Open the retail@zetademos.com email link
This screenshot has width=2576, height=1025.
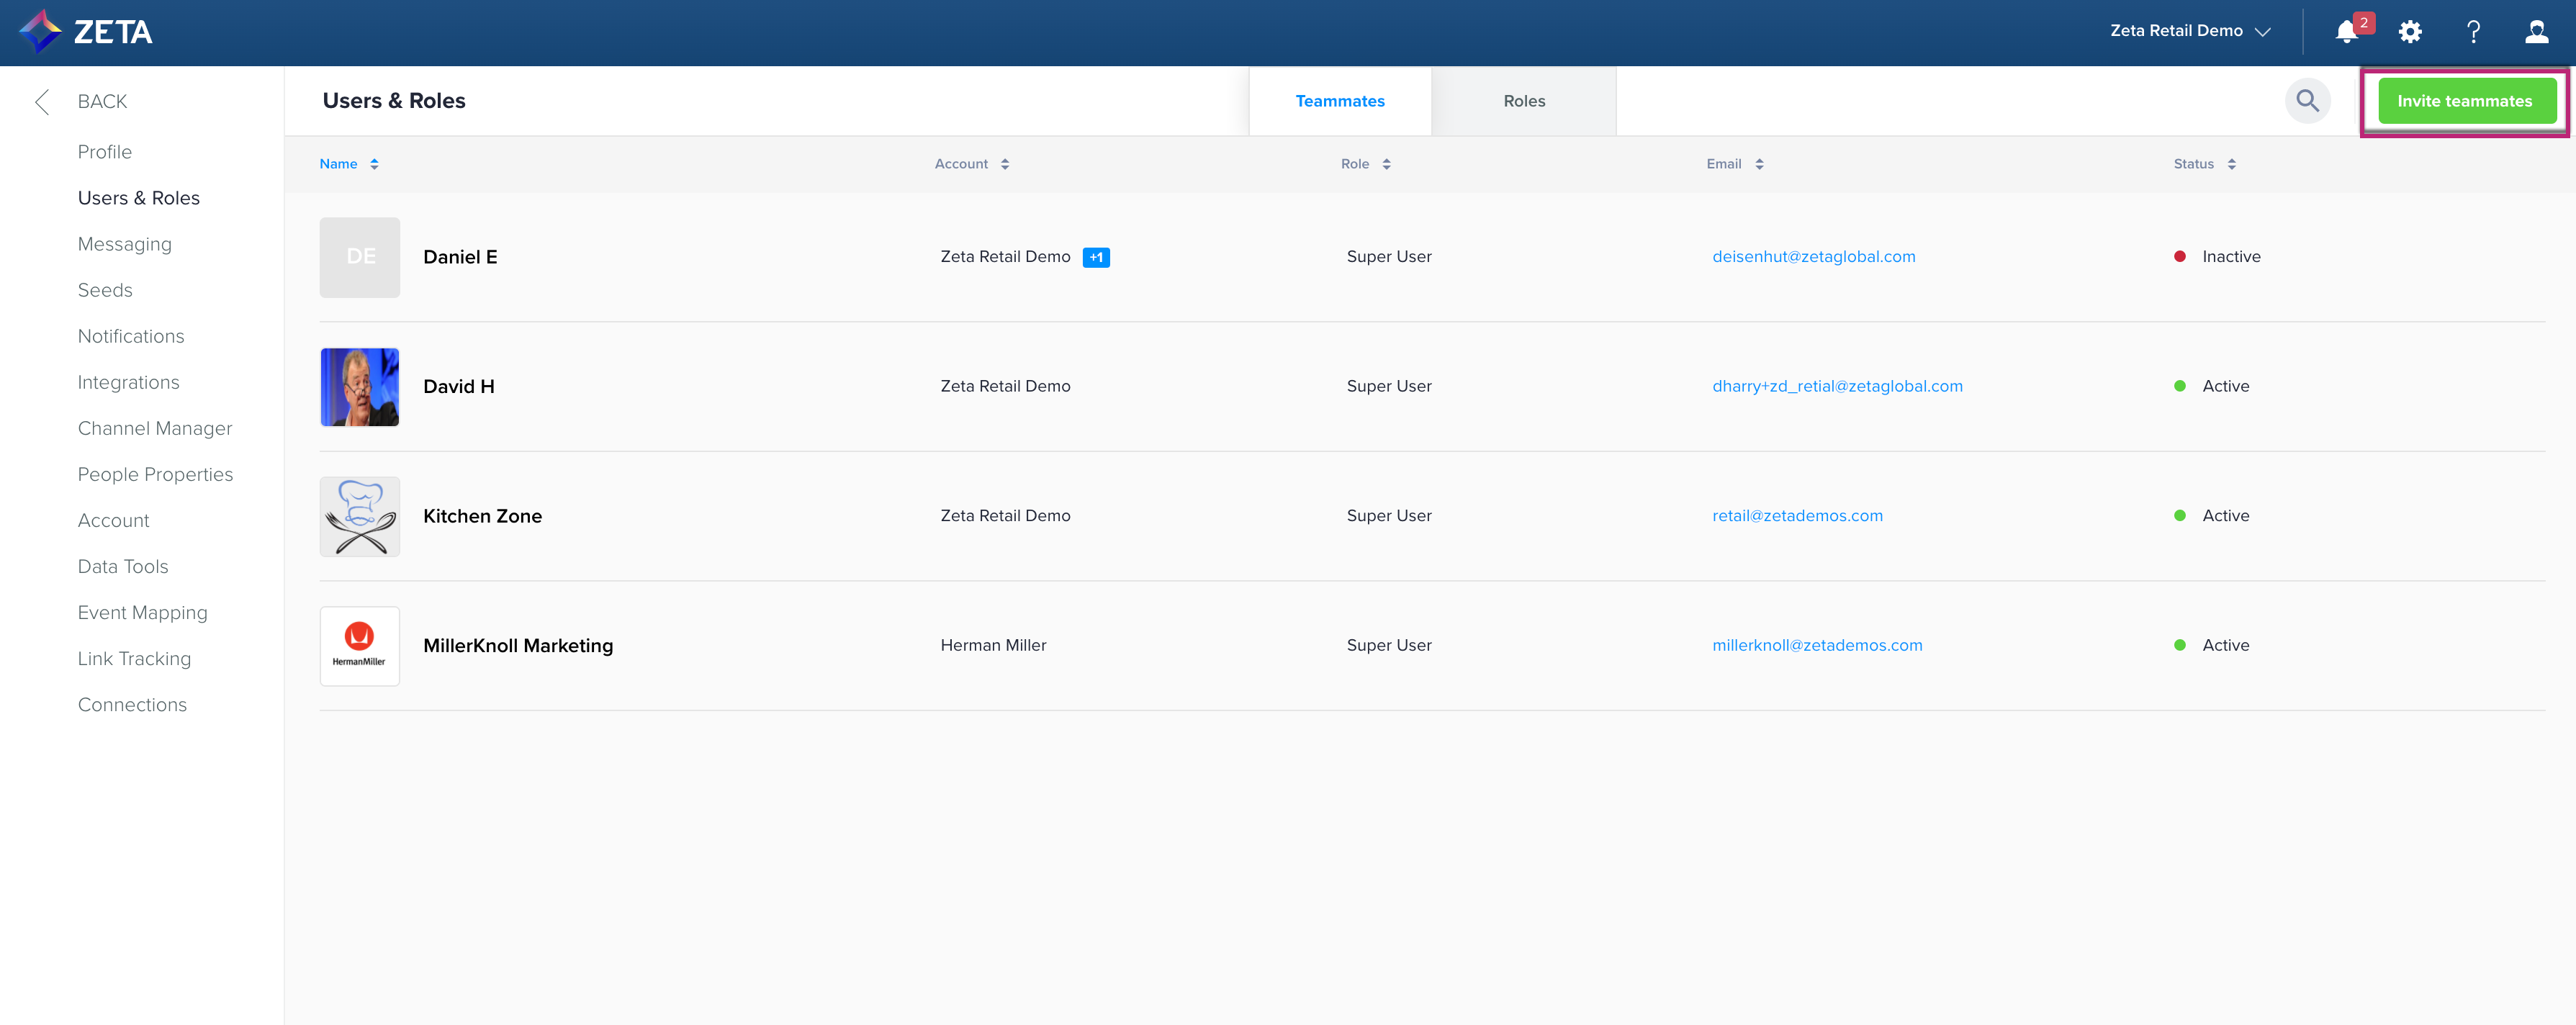[1797, 516]
